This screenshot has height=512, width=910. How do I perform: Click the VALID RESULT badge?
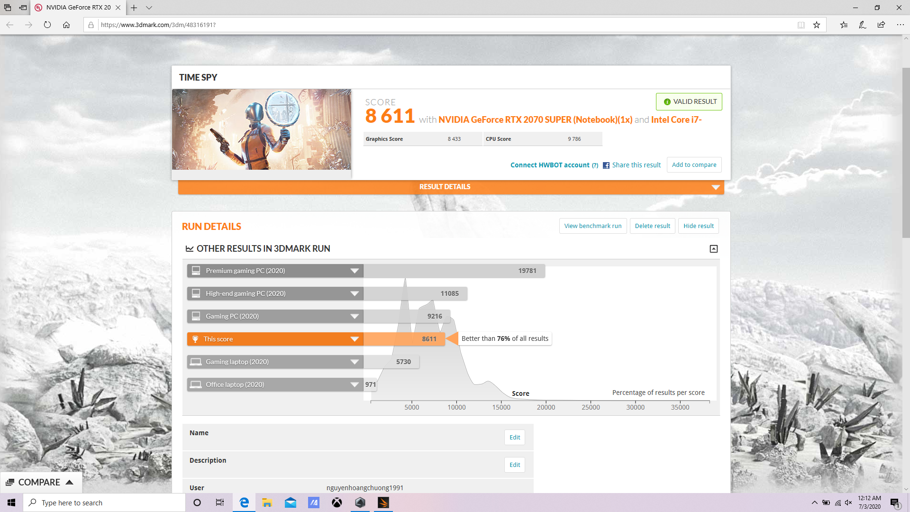coord(689,101)
